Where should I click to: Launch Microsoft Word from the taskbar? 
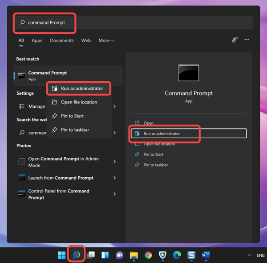click(x=206, y=255)
